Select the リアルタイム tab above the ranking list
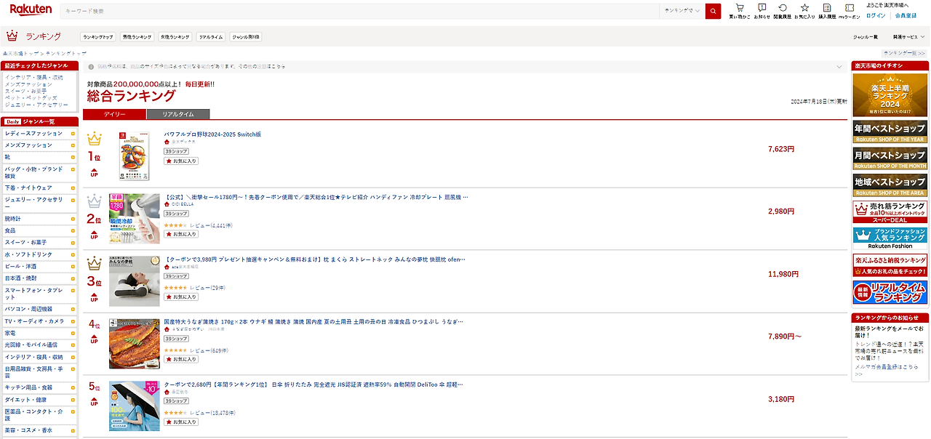Viewport: 931px width, 439px height. [x=178, y=114]
